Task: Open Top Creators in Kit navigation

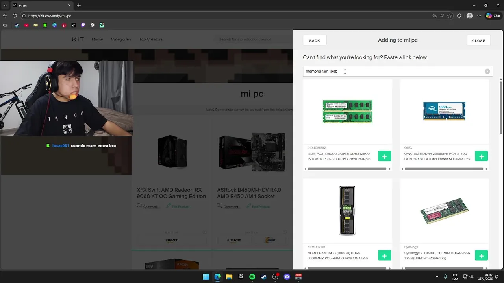Action: click(150, 39)
